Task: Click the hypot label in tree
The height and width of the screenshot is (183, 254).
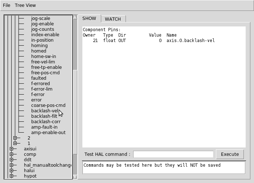Action: [30, 176]
